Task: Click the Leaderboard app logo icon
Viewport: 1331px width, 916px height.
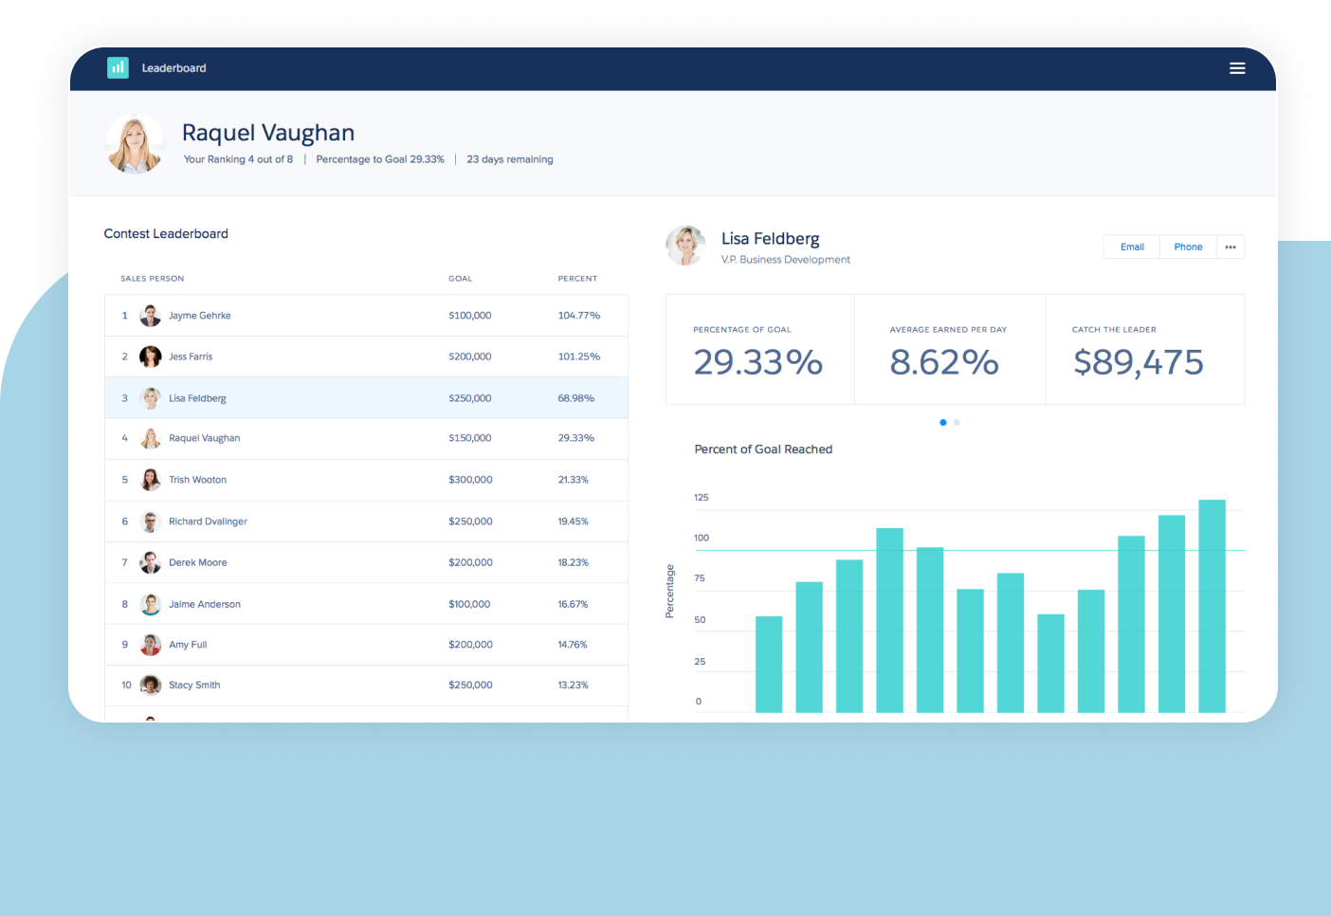Action: (x=118, y=67)
